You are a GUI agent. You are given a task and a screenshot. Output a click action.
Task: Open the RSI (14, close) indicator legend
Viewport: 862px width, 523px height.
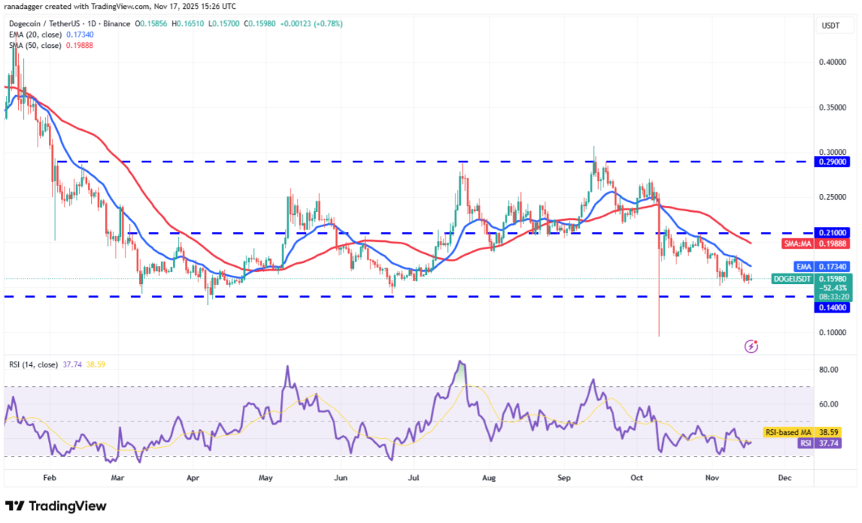pyautogui.click(x=33, y=366)
